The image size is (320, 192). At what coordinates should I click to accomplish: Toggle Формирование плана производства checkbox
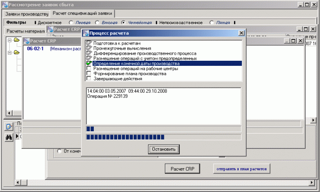click(89, 73)
